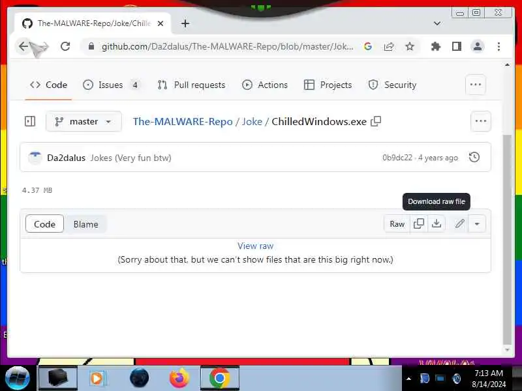Screen dimensions: 522x391
Task: Expand the tab search chevron
Action: [437, 23]
